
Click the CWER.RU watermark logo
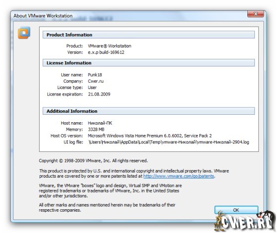pyautogui.click(x=245, y=221)
